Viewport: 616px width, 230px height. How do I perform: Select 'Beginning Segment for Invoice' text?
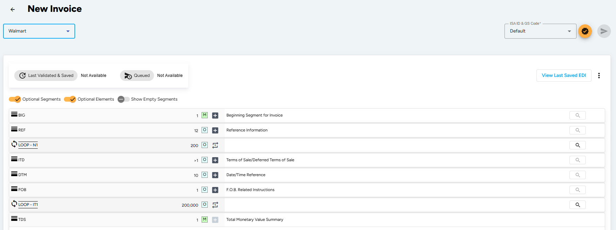[255, 115]
